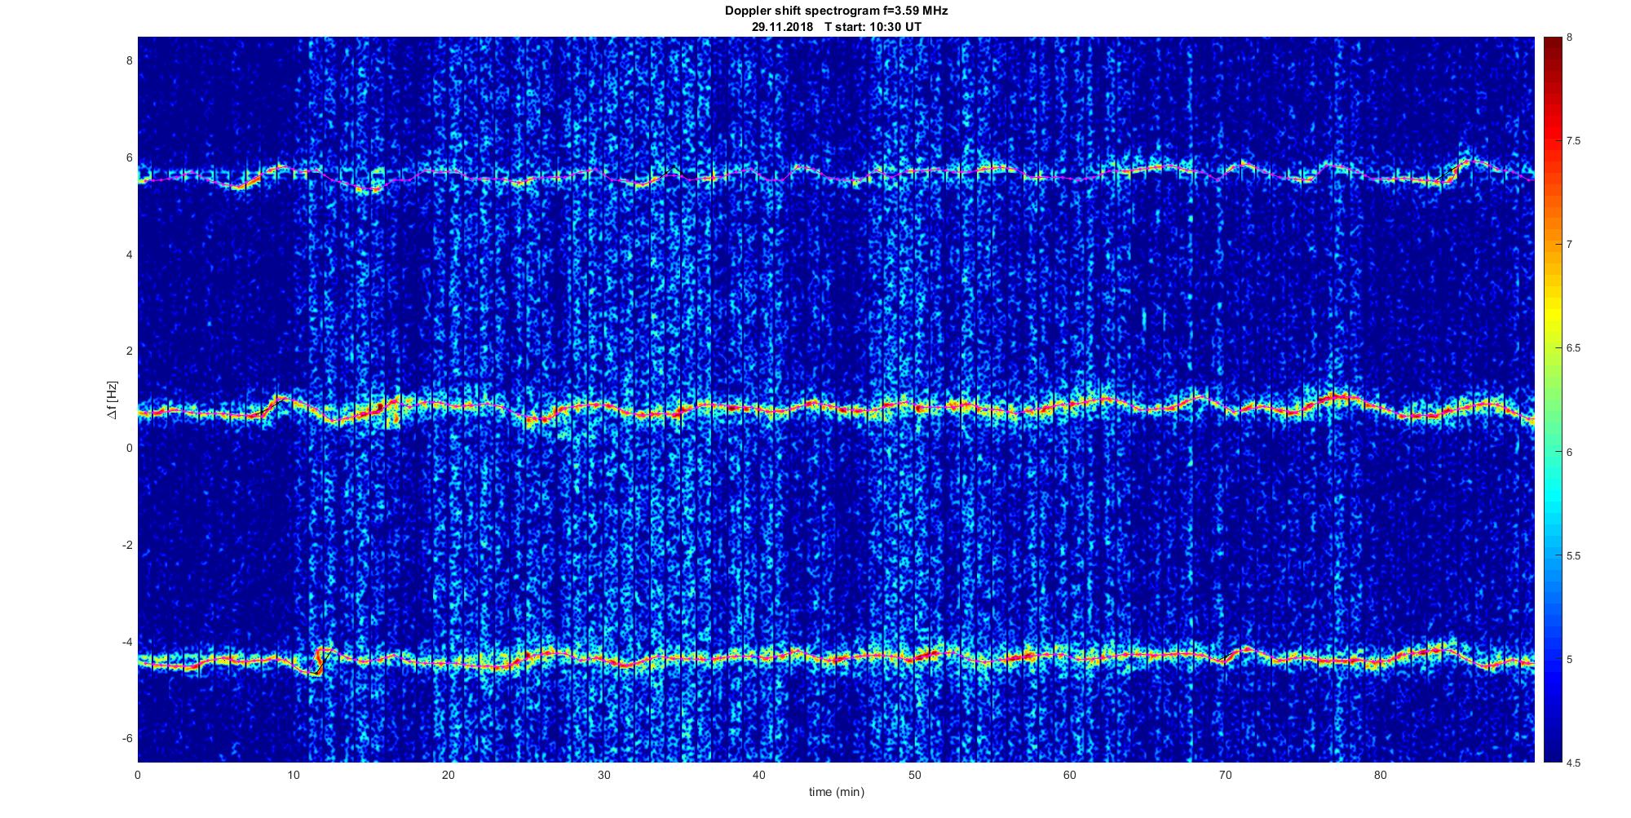Click the colorbar tick label '7.5'
Viewport: 1631px width, 818px height.
pos(1574,141)
